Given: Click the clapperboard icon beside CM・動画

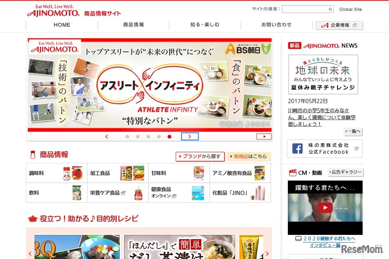Looking at the screenshot, I should click(x=293, y=173).
